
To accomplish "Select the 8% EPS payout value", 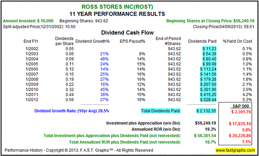I will click(142, 54).
